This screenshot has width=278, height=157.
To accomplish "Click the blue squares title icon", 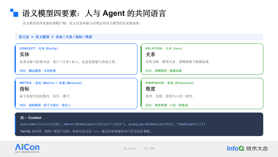I will (x=14, y=13).
